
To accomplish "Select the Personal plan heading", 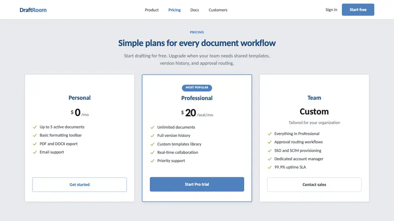I will pyautogui.click(x=79, y=98).
